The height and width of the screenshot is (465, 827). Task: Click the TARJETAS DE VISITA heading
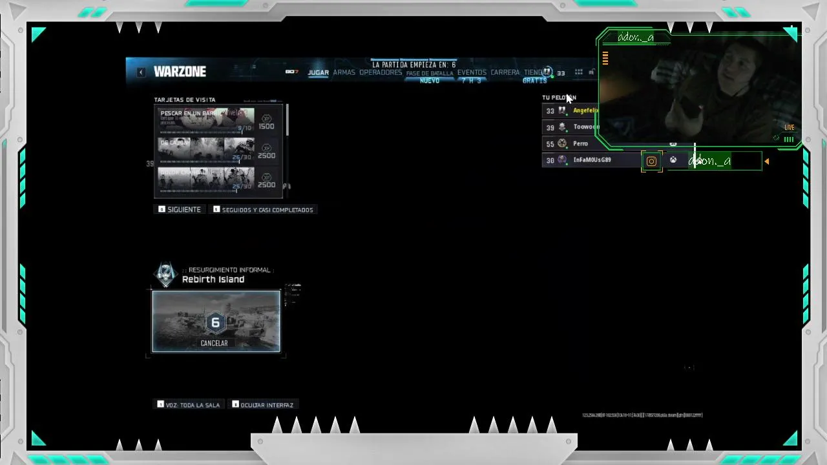pyautogui.click(x=185, y=100)
